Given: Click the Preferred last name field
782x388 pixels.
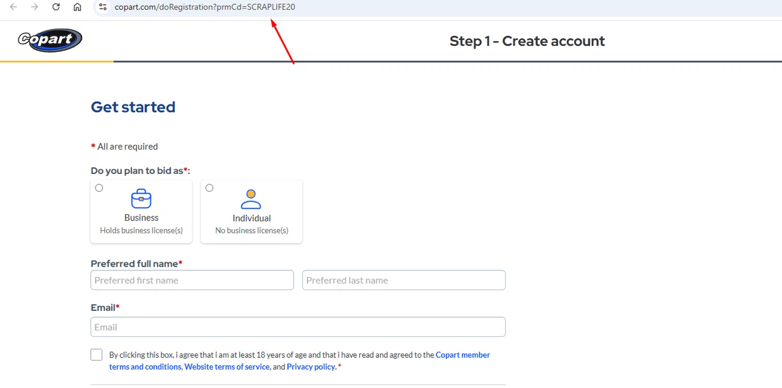Looking at the screenshot, I should [404, 280].
